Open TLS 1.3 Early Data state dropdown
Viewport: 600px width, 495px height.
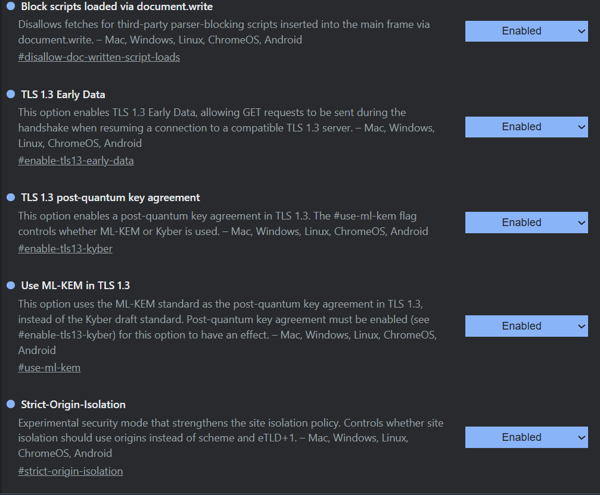point(526,127)
